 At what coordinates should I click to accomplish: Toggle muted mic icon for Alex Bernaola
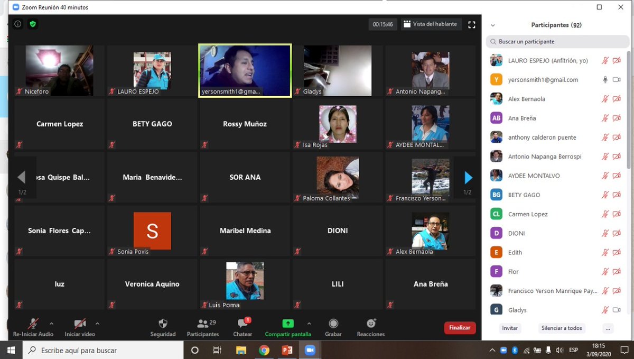pyautogui.click(x=605, y=99)
